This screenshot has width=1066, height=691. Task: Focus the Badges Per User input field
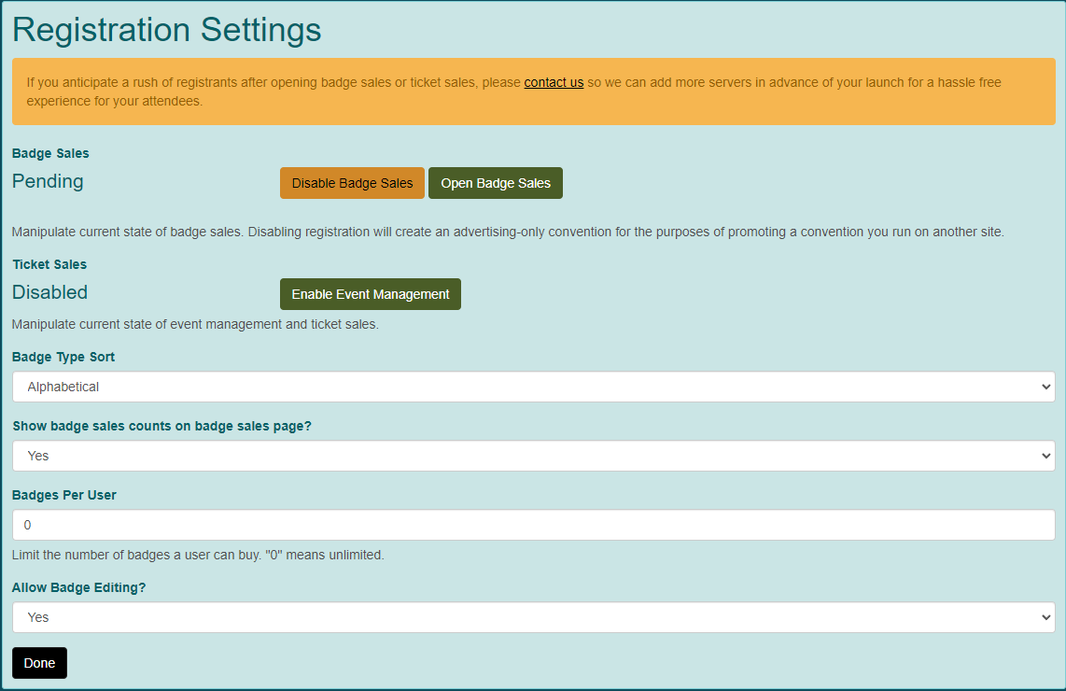coord(534,525)
